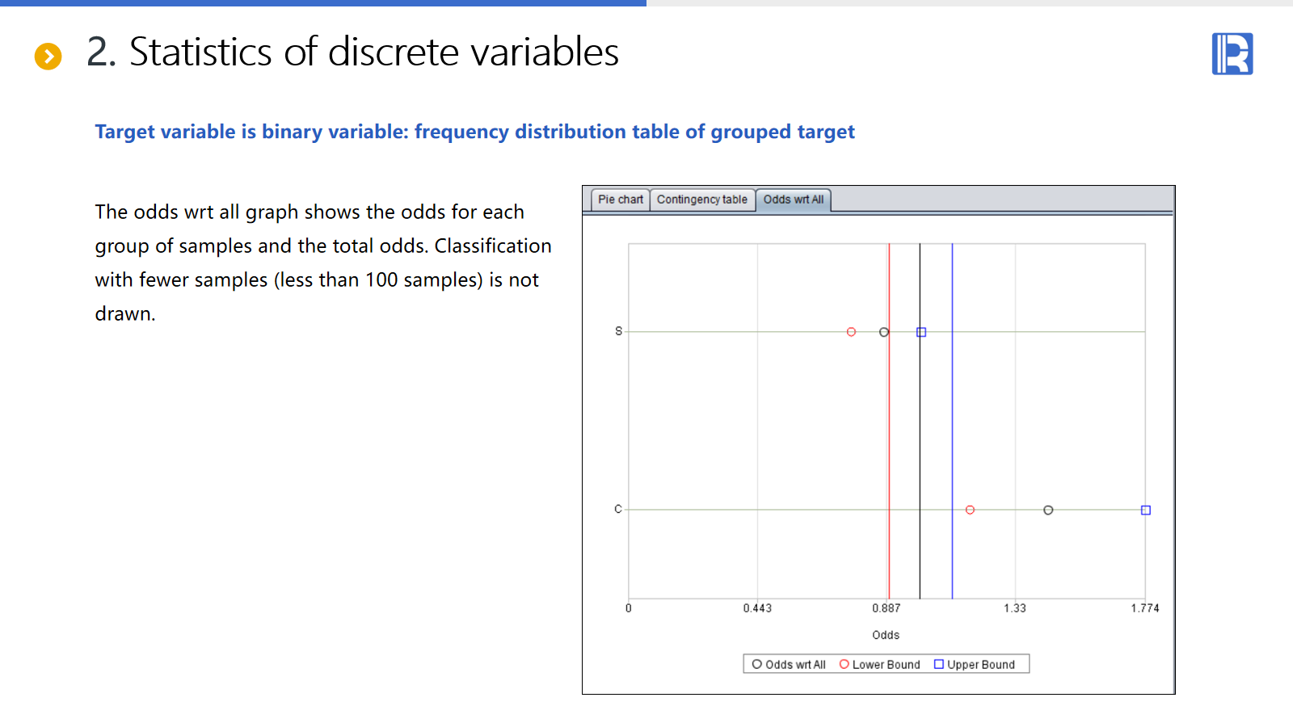Click the 1.774 x-axis tick label
Image resolution: width=1293 pixels, height=727 pixels.
coord(1144,608)
